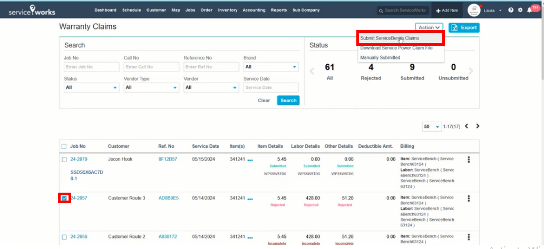Collapse the Action dropdown button

click(429, 28)
